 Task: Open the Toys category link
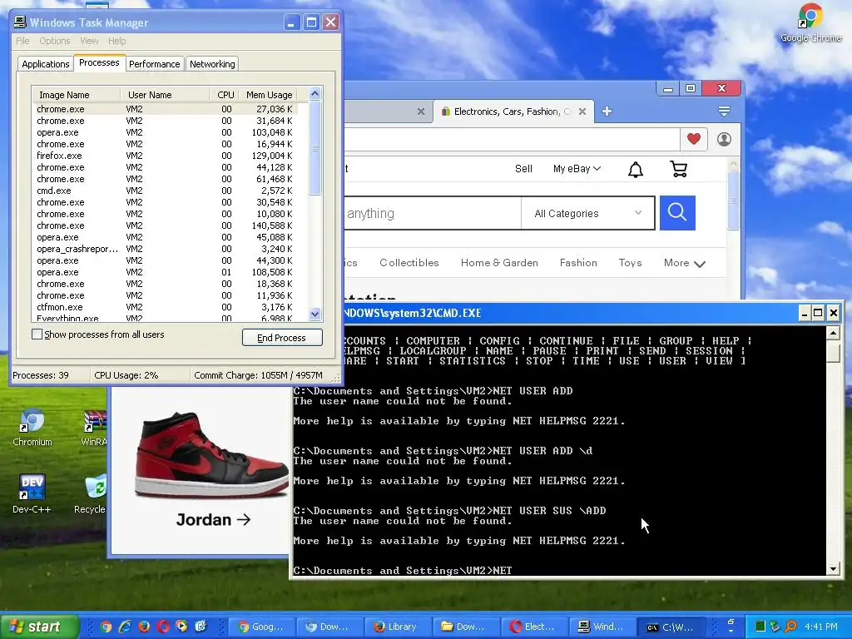631,263
